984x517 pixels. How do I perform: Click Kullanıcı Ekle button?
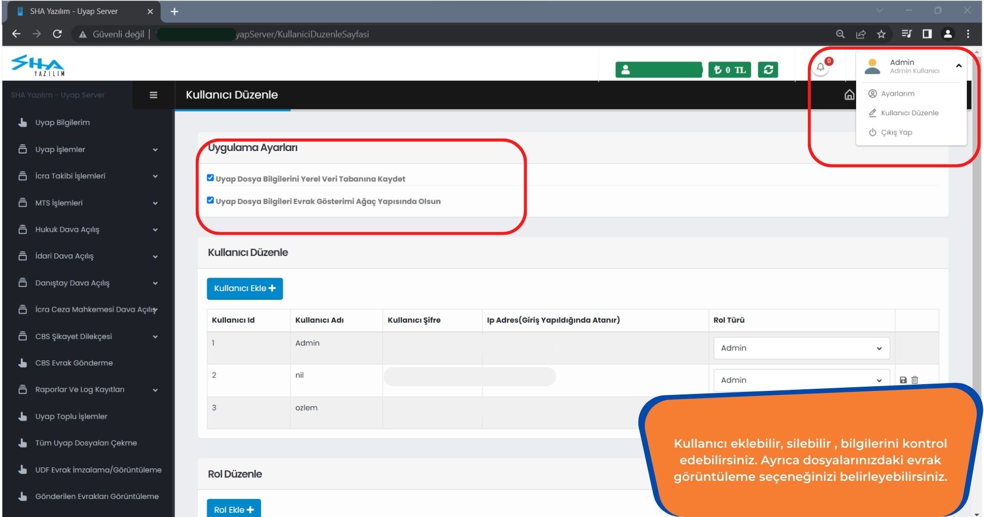pyautogui.click(x=245, y=288)
